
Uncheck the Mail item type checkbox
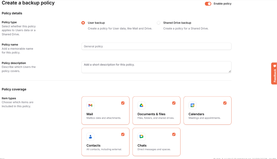pyautogui.click(x=123, y=103)
